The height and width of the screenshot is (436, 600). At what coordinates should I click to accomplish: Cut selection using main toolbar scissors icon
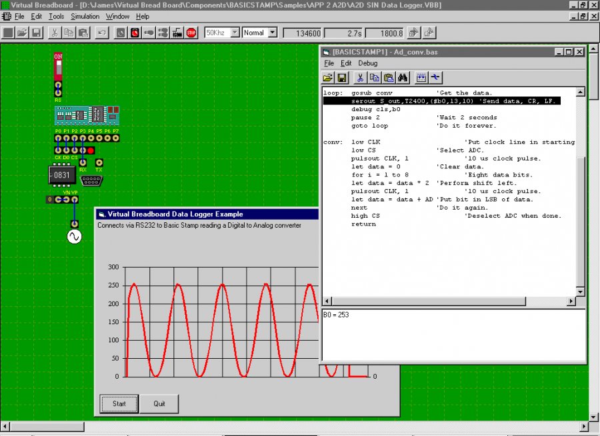pyautogui.click(x=55, y=33)
